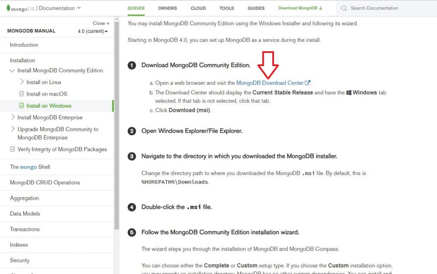This screenshot has height=274, width=437.
Task: Click the search magnifier icon
Action: point(344,8)
